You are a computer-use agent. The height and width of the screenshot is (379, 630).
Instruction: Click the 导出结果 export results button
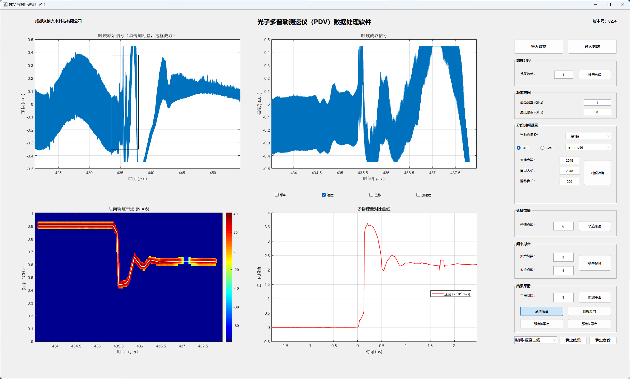[x=573, y=340]
